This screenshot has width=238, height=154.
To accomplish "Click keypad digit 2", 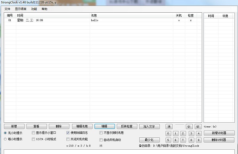I will [183, 133].
